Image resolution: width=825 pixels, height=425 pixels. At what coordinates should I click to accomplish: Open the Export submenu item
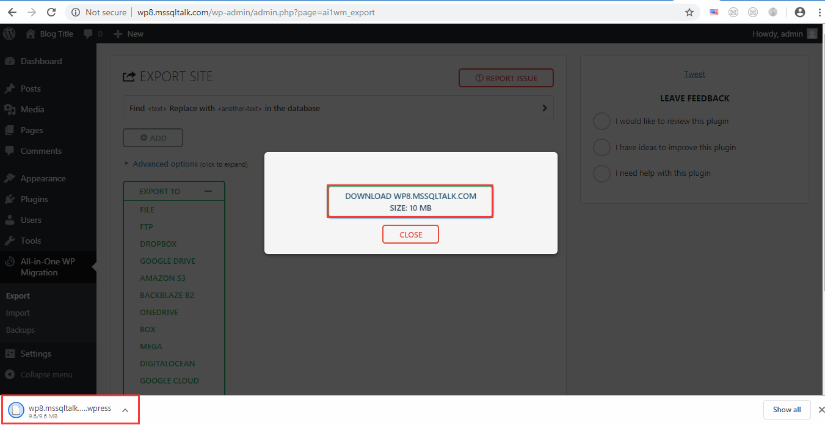18,296
